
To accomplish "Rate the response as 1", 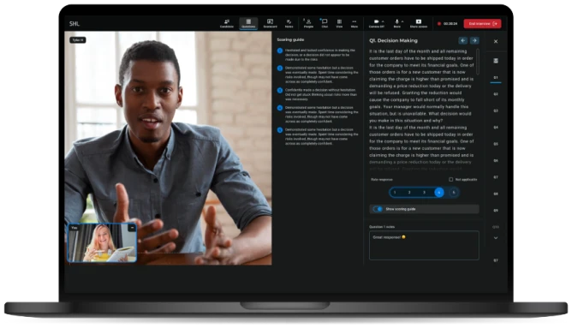I will tap(395, 193).
